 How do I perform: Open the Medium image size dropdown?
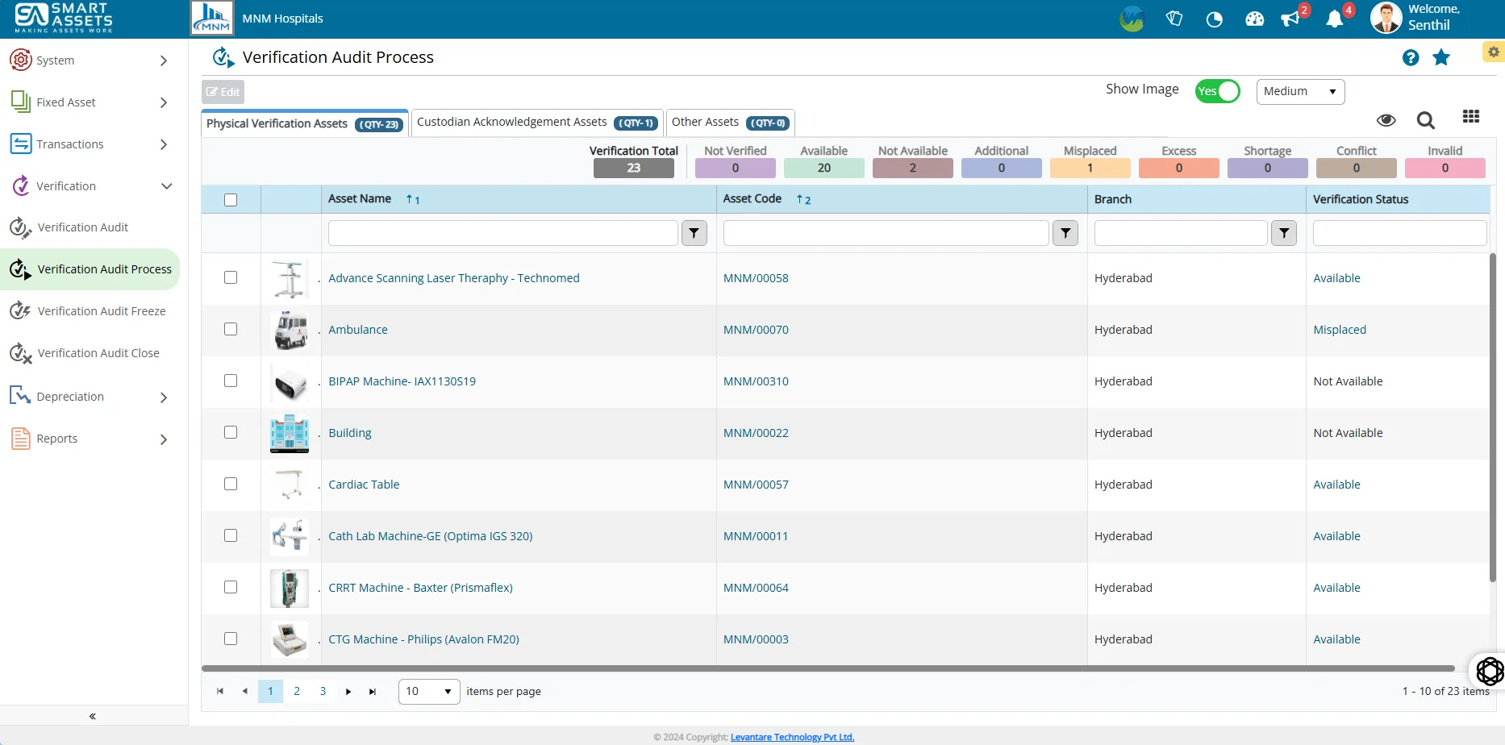click(1300, 91)
